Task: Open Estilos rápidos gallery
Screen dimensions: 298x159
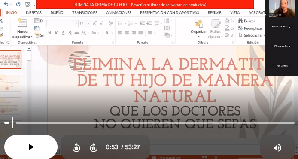Action: click(216, 28)
